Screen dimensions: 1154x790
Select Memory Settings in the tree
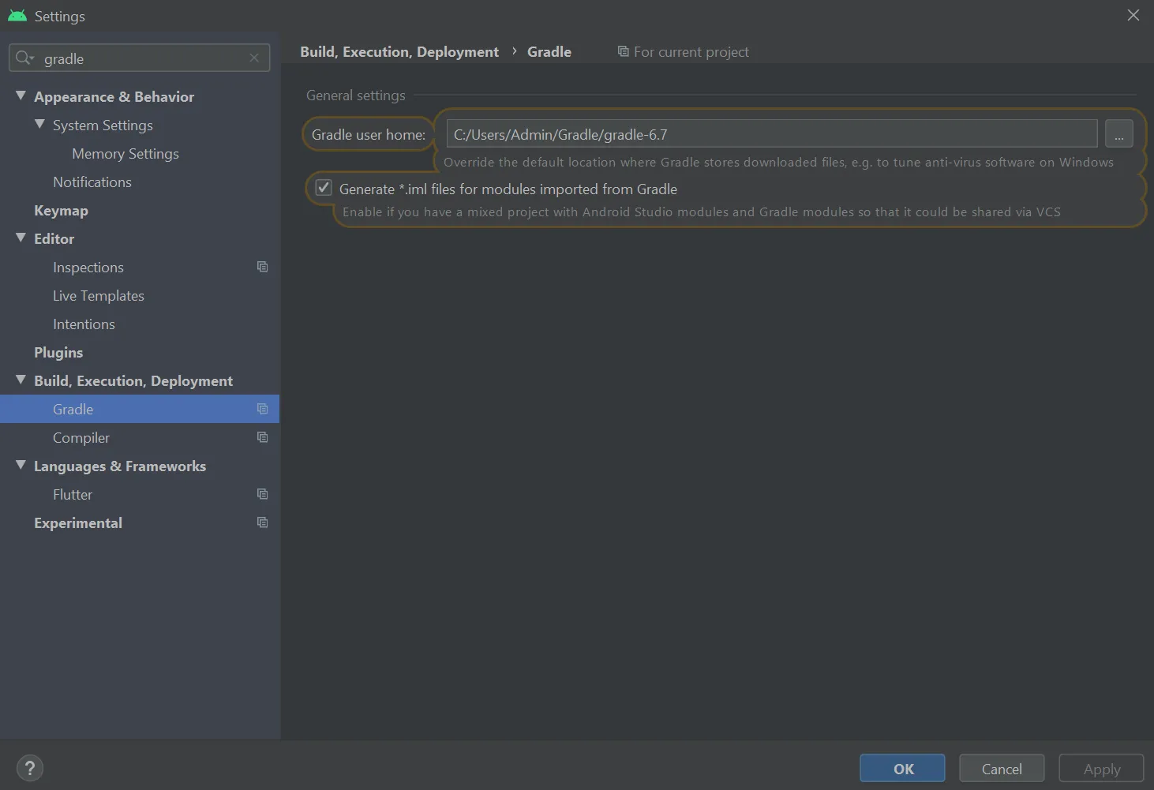coord(126,154)
